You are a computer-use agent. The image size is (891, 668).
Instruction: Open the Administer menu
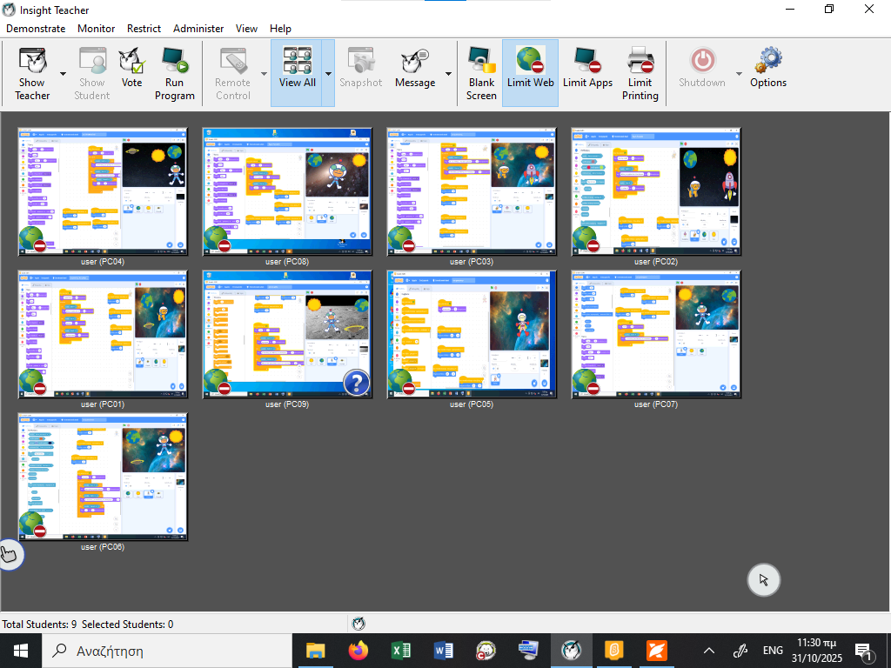198,28
